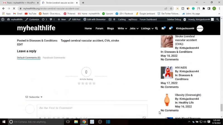Click Edit with Elementor
Viewport: 223px width, 125px height.
pos(94,19)
